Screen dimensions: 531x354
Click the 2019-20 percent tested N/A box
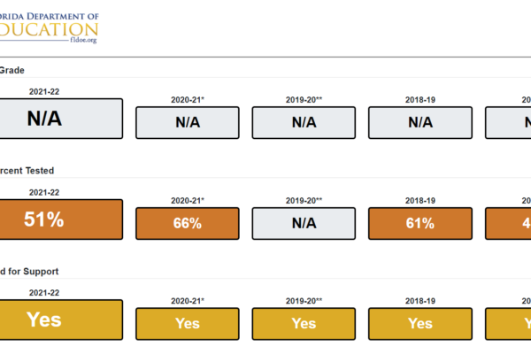[304, 224]
